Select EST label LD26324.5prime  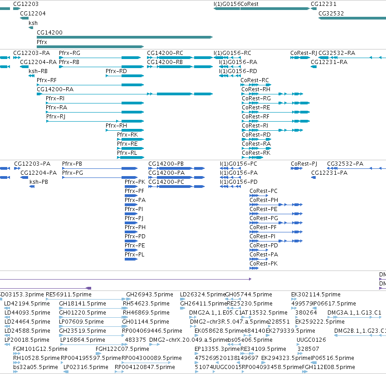pos(203,295)
